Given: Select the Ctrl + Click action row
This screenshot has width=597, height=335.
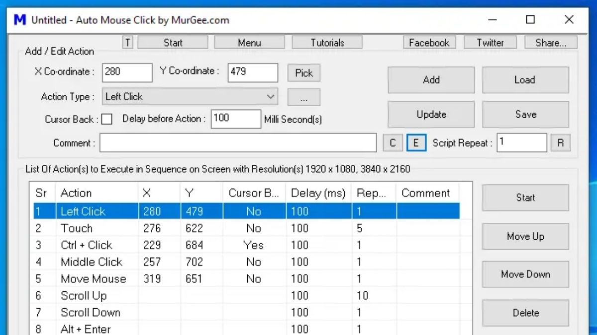Looking at the screenshot, I should [246, 245].
